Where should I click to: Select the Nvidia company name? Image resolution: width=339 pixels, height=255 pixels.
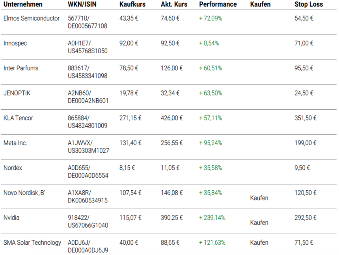pyautogui.click(x=12, y=217)
